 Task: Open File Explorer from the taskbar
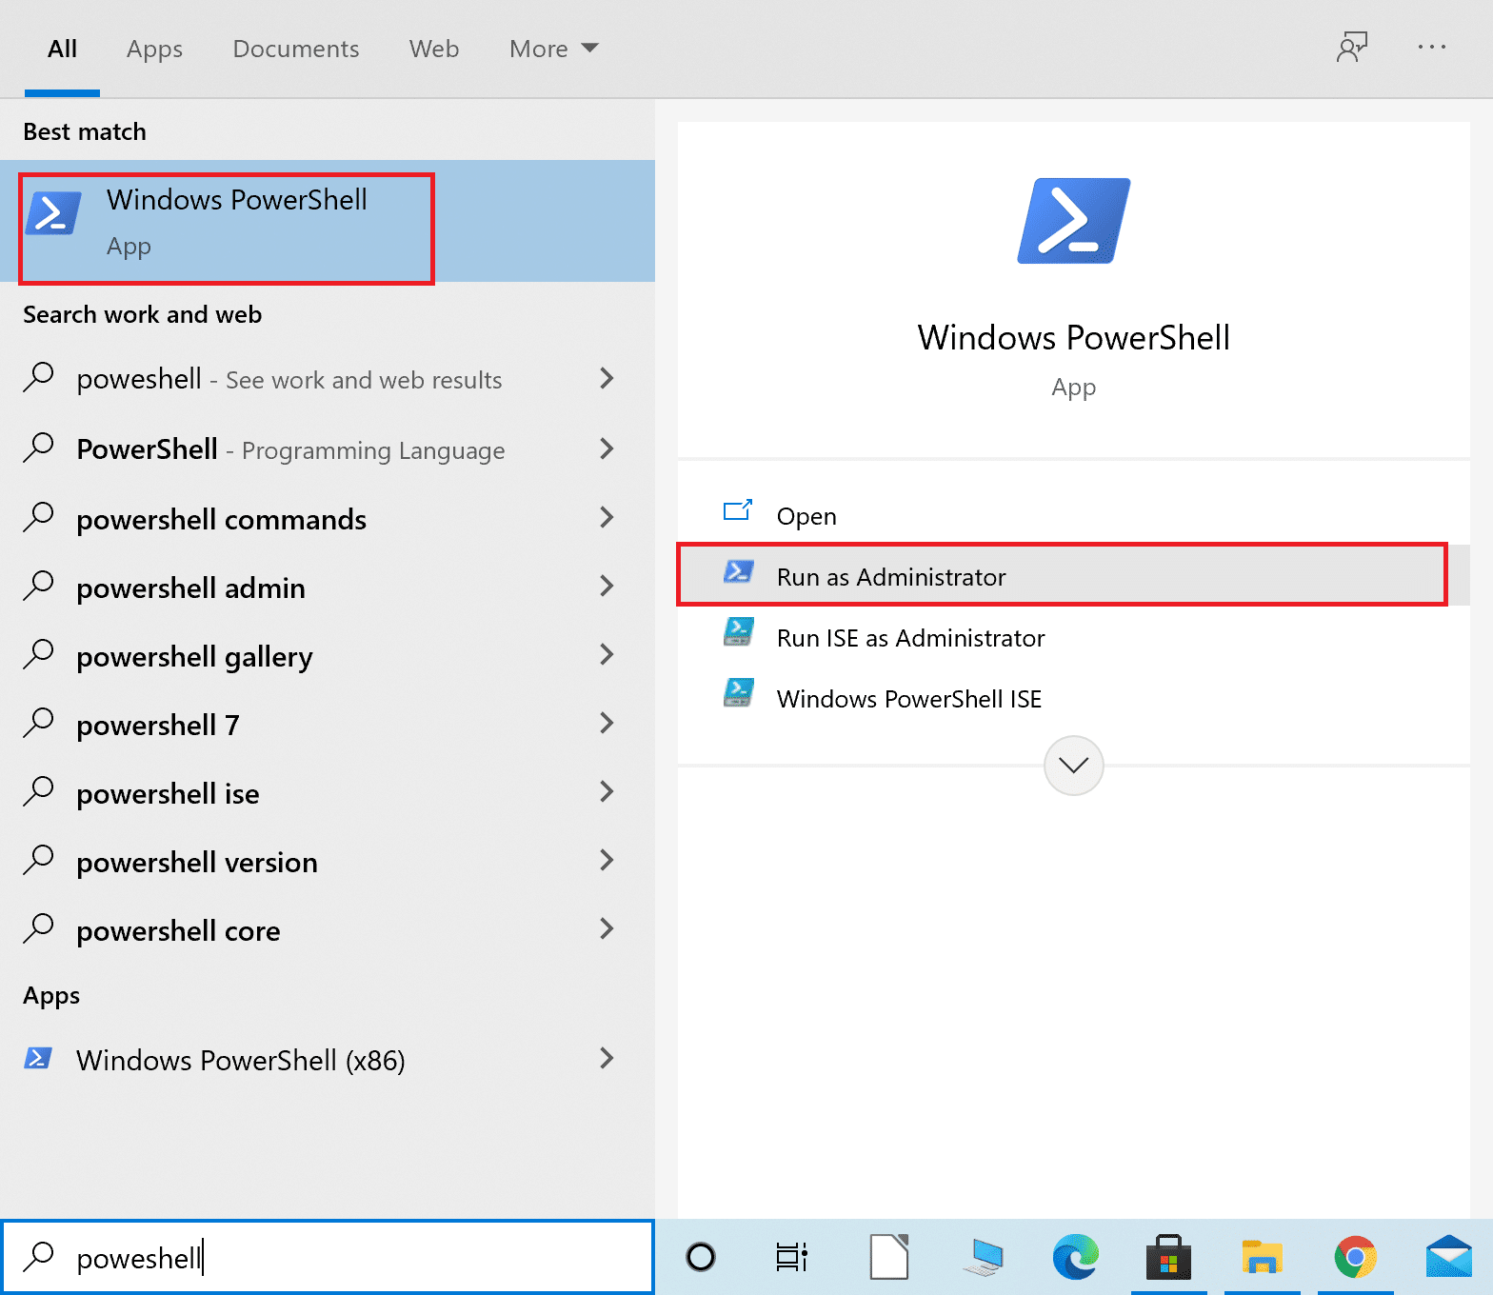(x=1263, y=1258)
